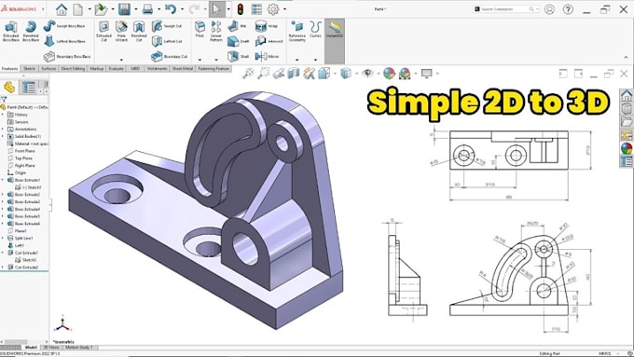Select Front Plane in tree

(x=21, y=151)
